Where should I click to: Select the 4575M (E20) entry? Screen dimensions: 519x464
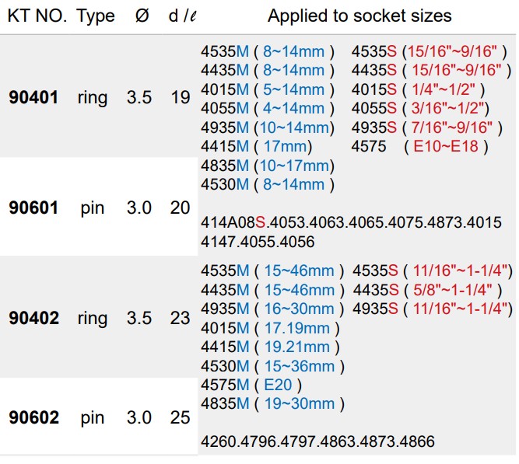coord(251,385)
